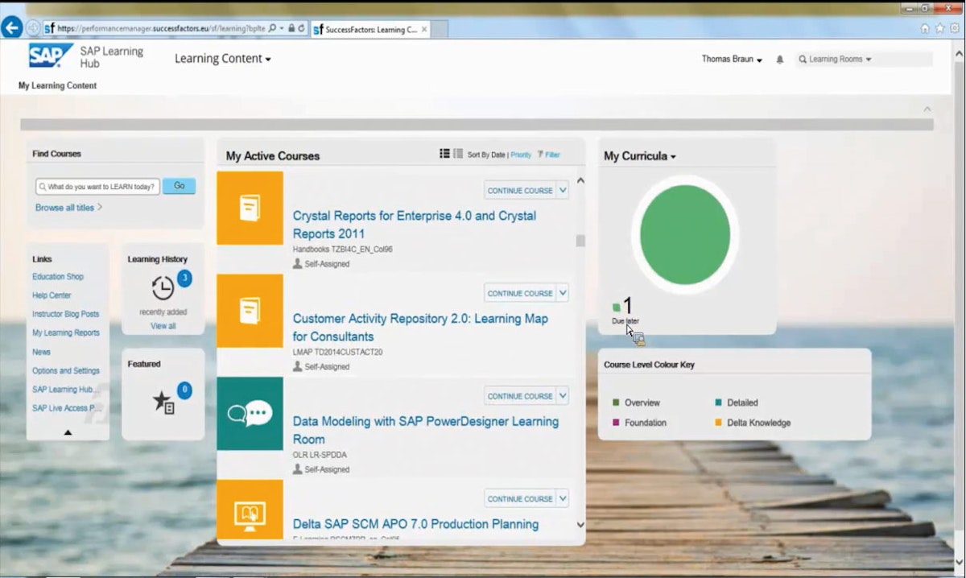Expand the Thomas Braun user dropdown
The image size is (966, 578).
click(731, 59)
